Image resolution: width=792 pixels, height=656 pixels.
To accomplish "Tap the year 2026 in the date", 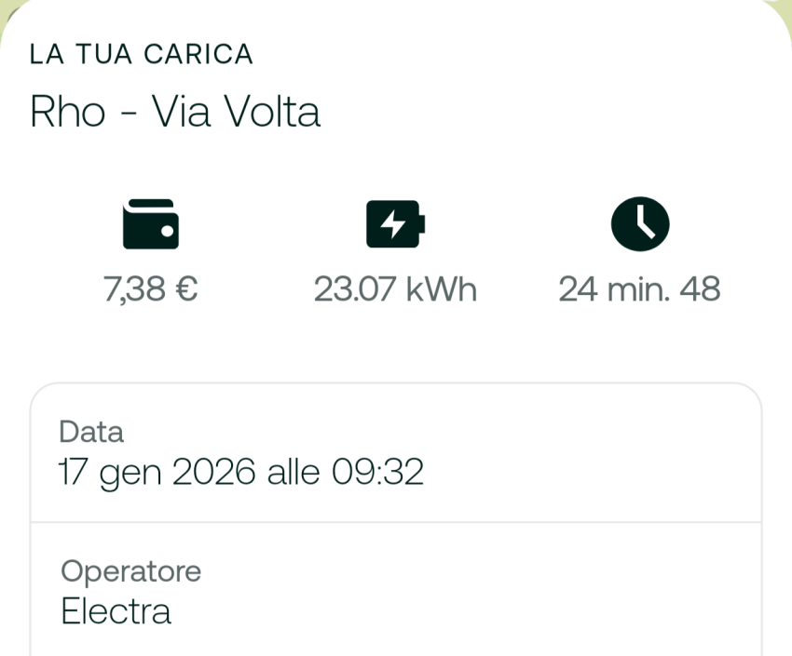I will coord(213,473).
